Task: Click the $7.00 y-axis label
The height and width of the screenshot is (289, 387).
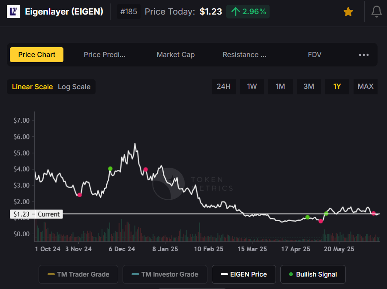Action: point(21,120)
